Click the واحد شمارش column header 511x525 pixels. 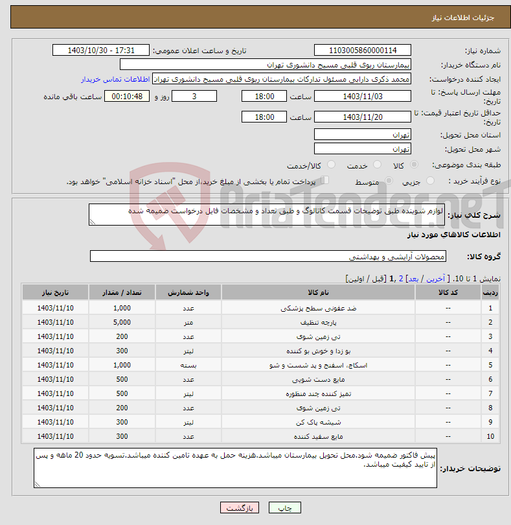(188, 292)
